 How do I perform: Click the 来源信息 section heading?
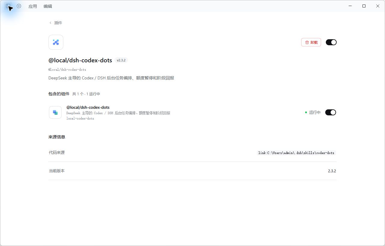pyautogui.click(x=57, y=137)
